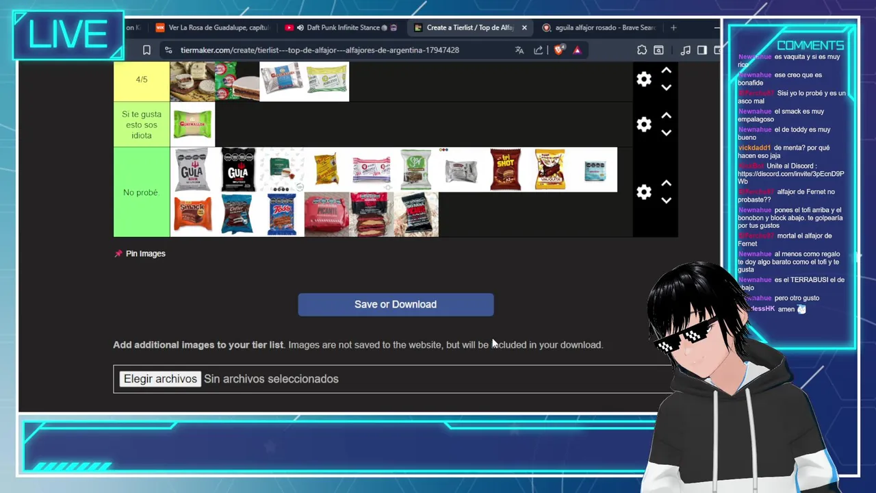Select the pink-and-white striped alfajor image
The width and height of the screenshot is (876, 493).
pos(372,170)
